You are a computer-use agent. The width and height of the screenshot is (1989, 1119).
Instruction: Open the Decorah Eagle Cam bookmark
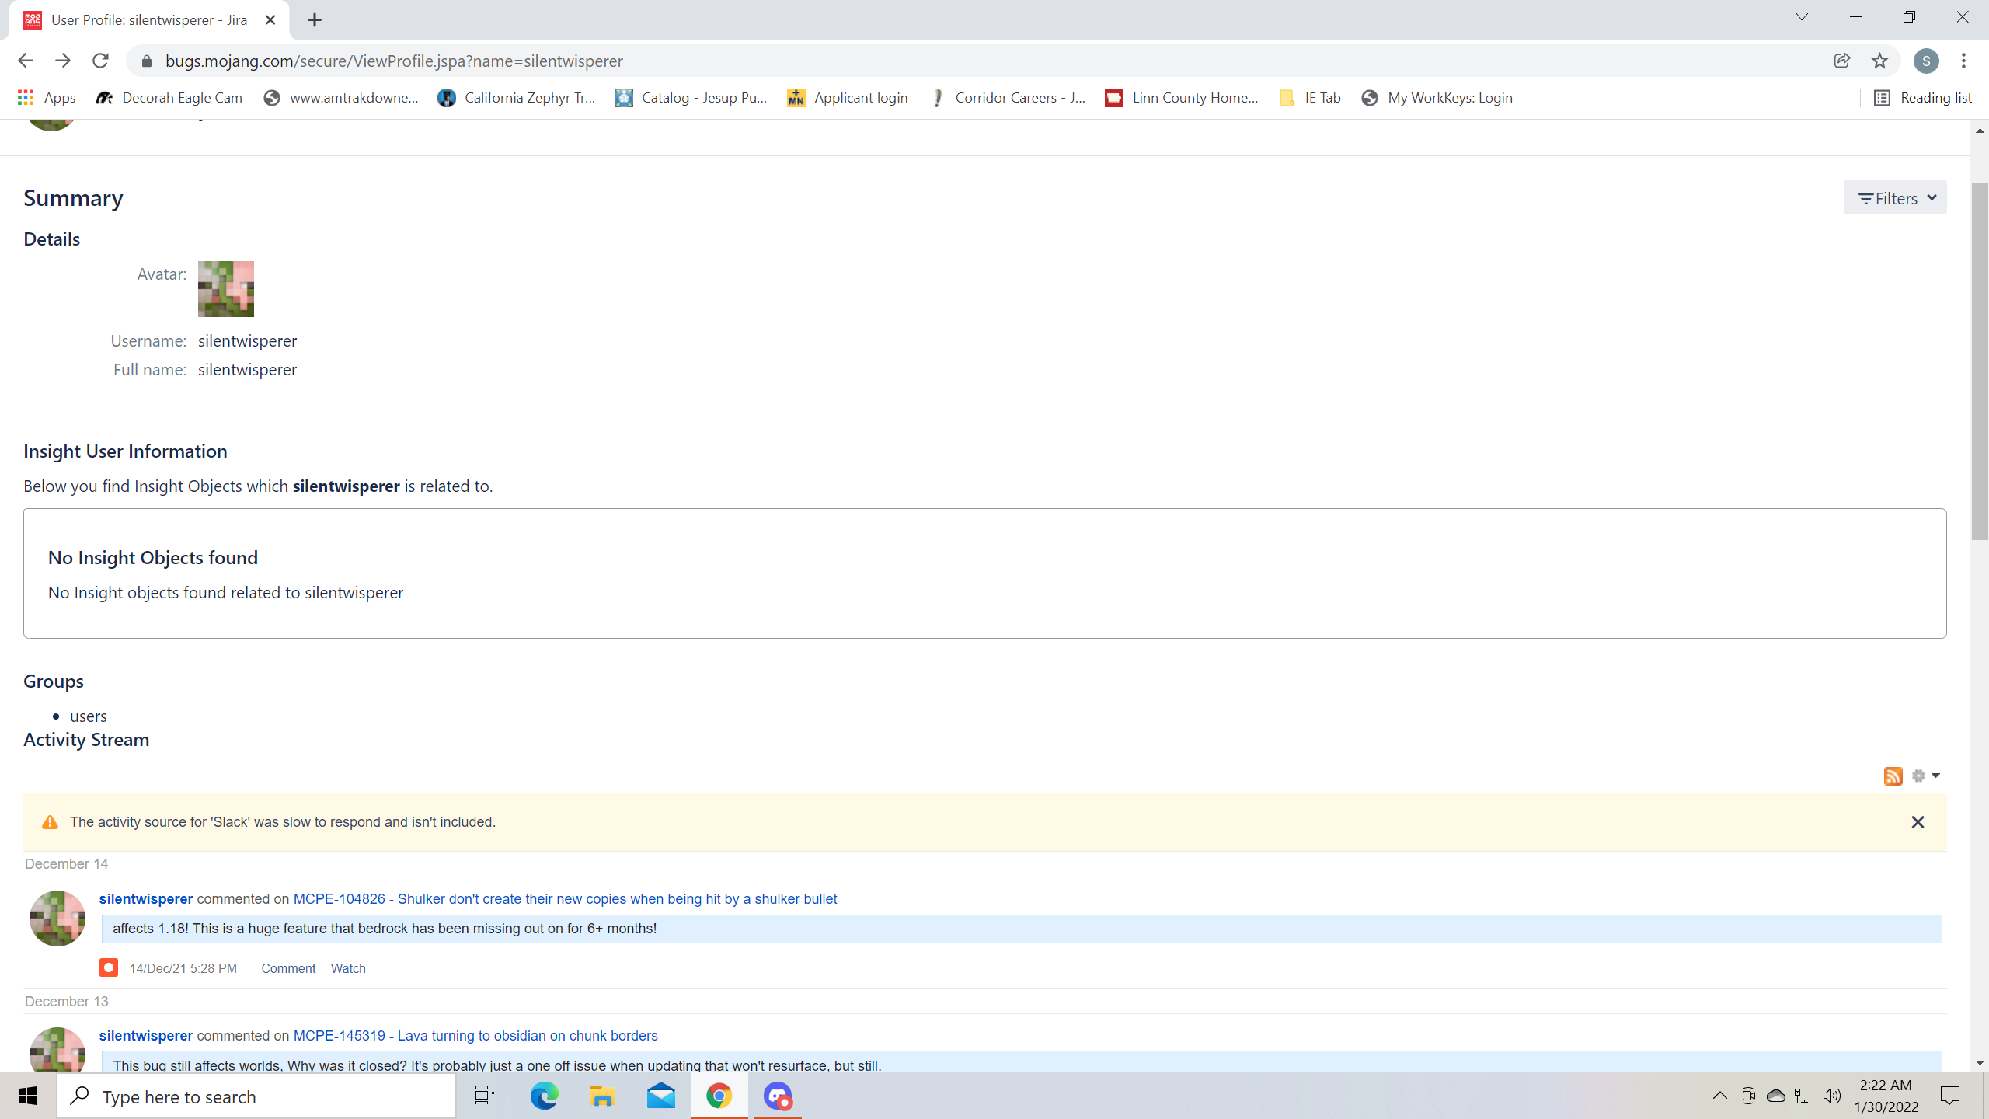tap(169, 98)
